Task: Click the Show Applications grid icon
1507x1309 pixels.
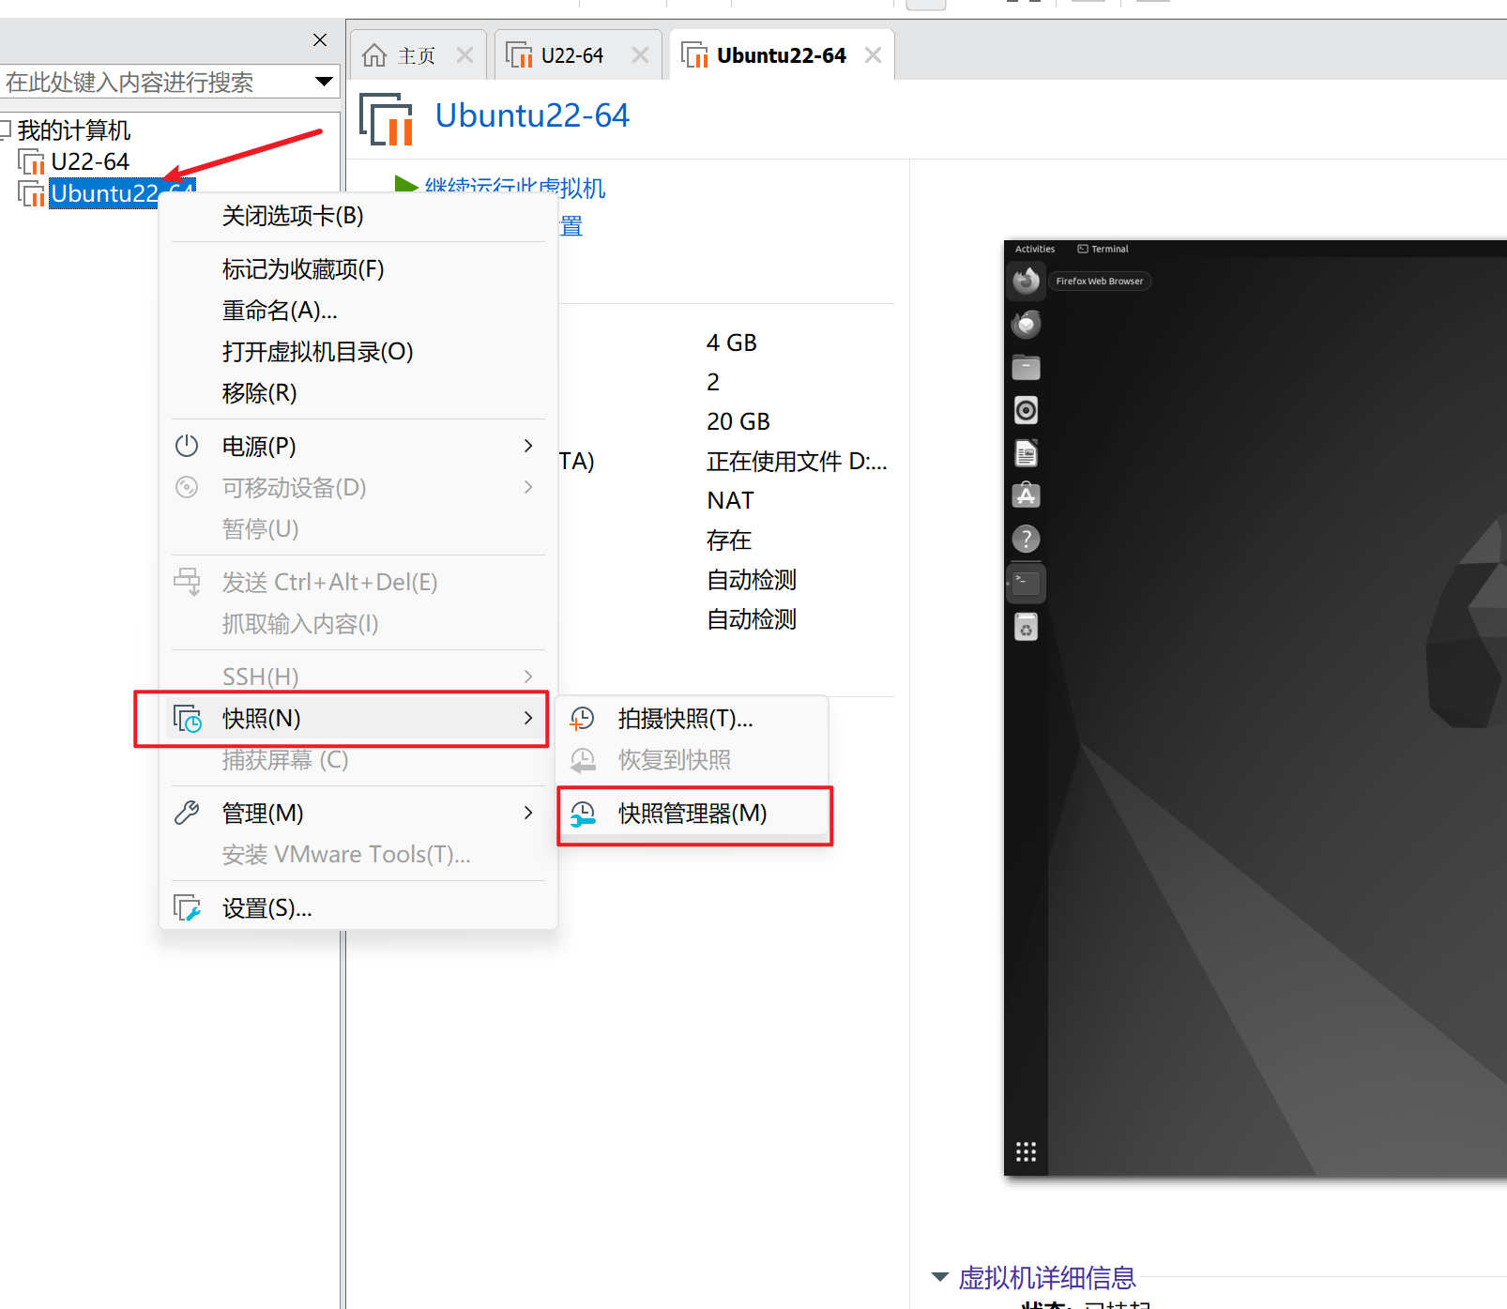Action: click(x=1026, y=1151)
